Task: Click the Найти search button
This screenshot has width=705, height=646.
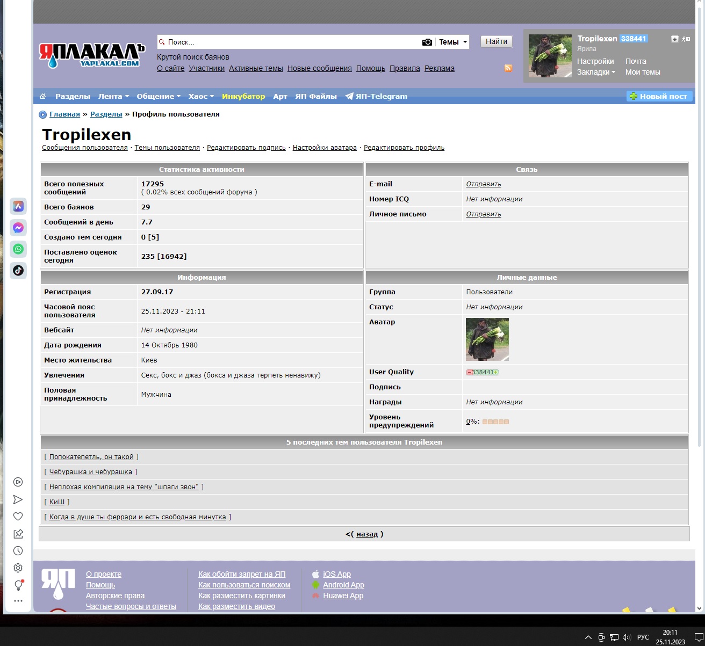Action: click(497, 41)
